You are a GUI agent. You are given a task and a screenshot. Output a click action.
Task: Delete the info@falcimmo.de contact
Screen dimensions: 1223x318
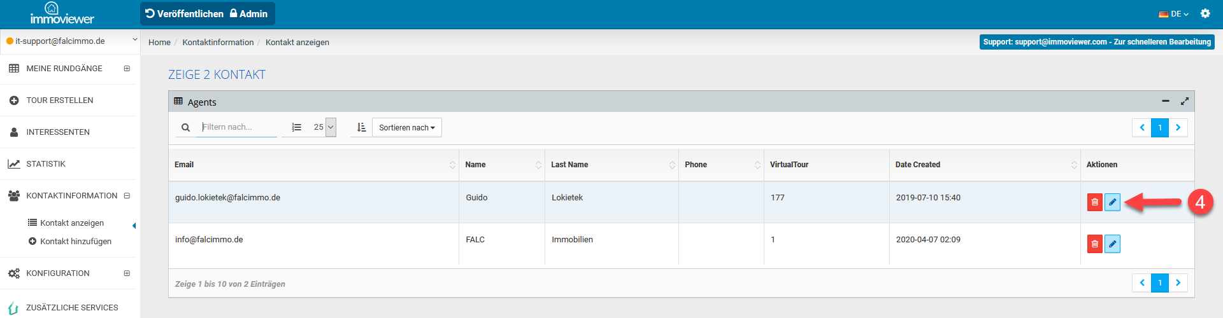point(1094,244)
